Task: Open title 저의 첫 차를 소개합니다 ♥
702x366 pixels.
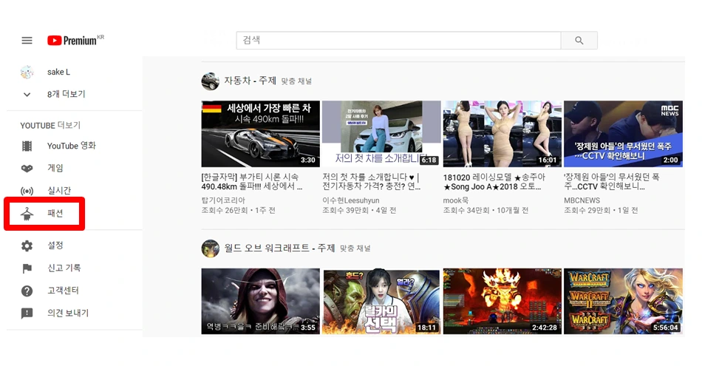Action: click(372, 181)
